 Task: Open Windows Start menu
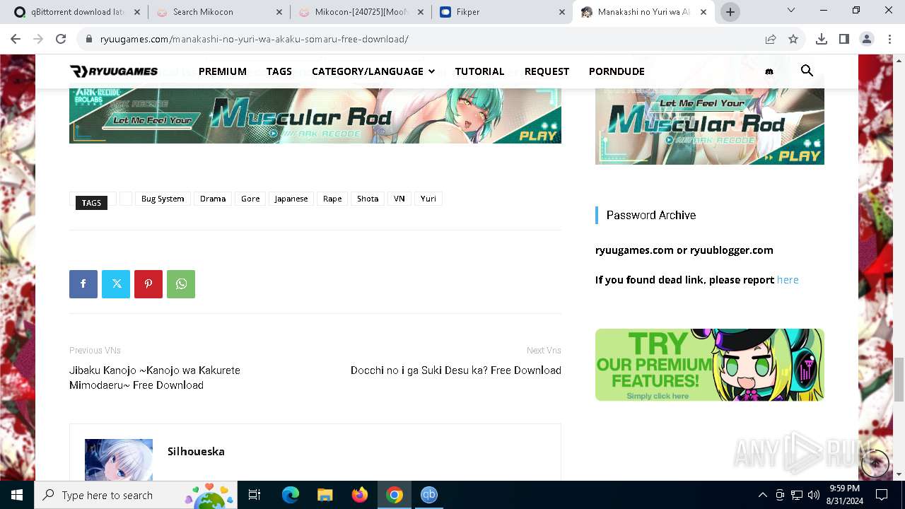17,495
